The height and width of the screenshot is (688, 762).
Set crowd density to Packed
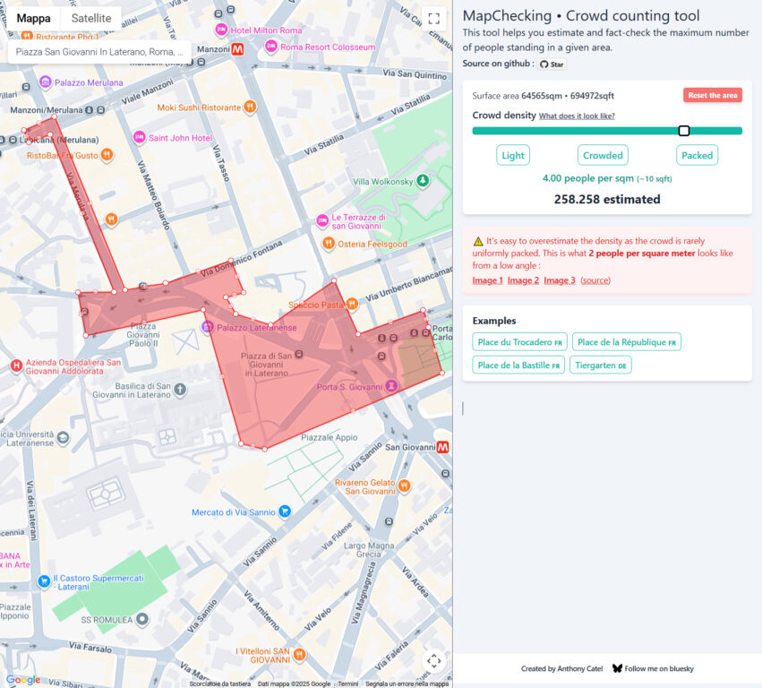[697, 155]
